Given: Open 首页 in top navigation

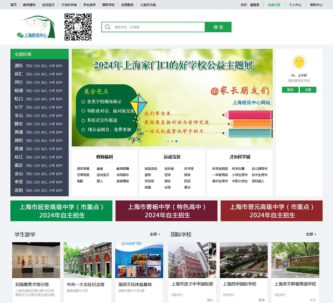Looking at the screenshot, I should tap(14, 5).
